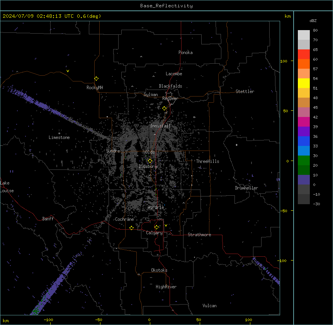
Task: Click the dBZ legend heading
Action: click(x=313, y=21)
